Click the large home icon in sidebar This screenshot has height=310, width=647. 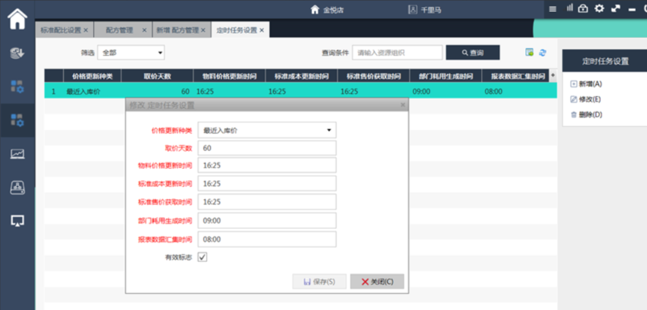[17, 19]
